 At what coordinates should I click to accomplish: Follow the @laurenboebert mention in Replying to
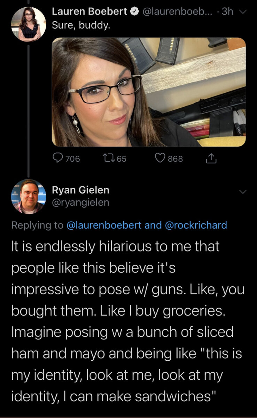click(x=104, y=225)
